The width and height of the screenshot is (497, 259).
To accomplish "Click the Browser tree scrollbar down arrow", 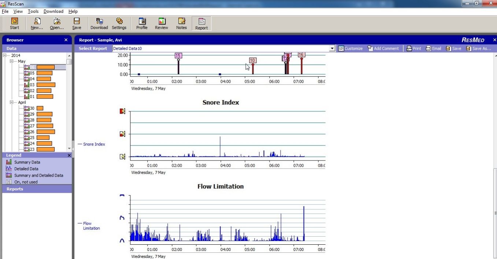I will [69, 149].
